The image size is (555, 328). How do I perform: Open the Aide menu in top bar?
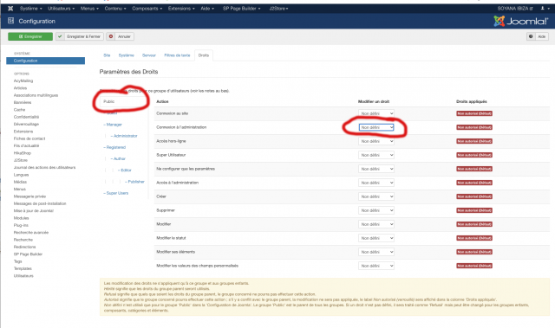(207, 8)
